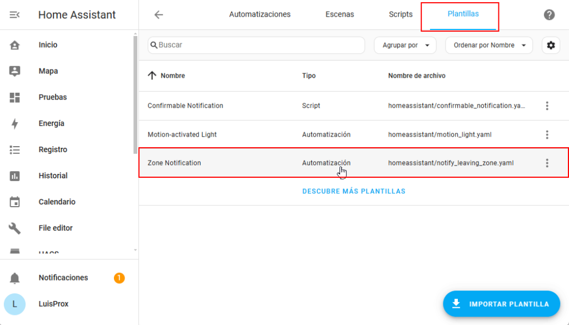569x325 pixels.
Task: Switch to the Automatizaciones tab
Action: point(259,14)
